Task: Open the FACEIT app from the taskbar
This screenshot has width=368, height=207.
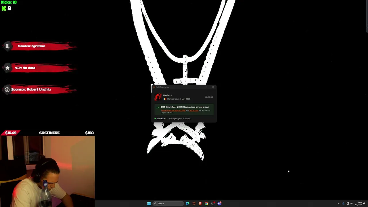Action: pos(194,204)
